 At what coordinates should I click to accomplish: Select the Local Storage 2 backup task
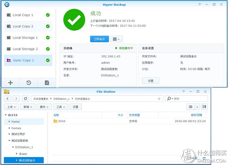click(x=28, y=49)
